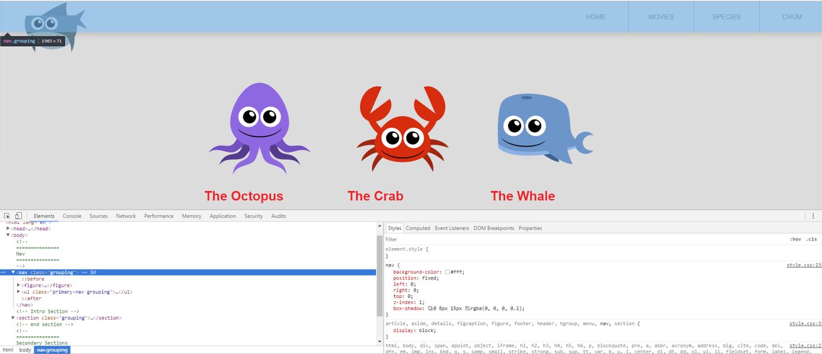Click the white background-color swatch

[448, 272]
